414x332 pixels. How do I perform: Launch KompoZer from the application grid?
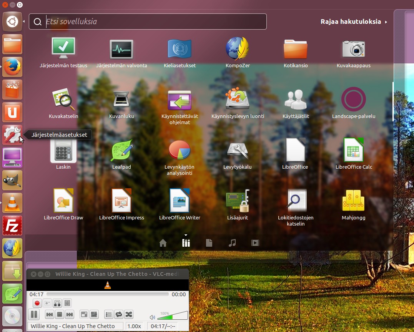tap(238, 49)
